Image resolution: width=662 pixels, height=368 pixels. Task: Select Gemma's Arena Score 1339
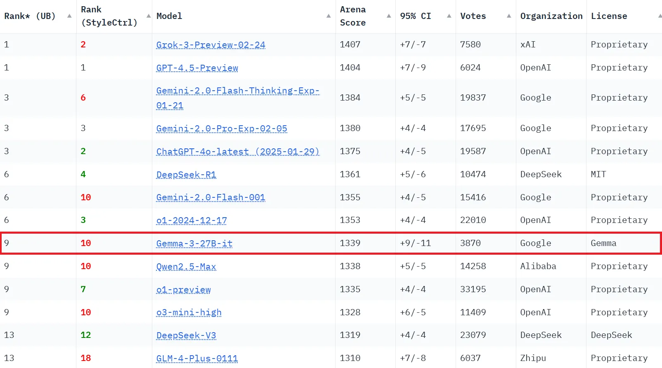point(350,243)
